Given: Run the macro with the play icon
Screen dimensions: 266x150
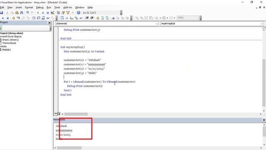Looking at the screenshot, I should click(38, 13).
